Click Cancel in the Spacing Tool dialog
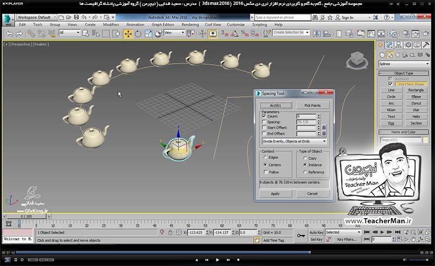Image resolution: width=435 pixels, height=266 pixels. pyautogui.click(x=312, y=194)
